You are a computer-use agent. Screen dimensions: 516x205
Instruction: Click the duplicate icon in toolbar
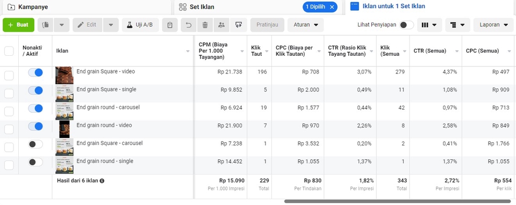click(46, 25)
